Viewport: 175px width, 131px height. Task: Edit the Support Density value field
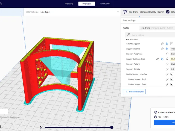click(x=173, y=69)
